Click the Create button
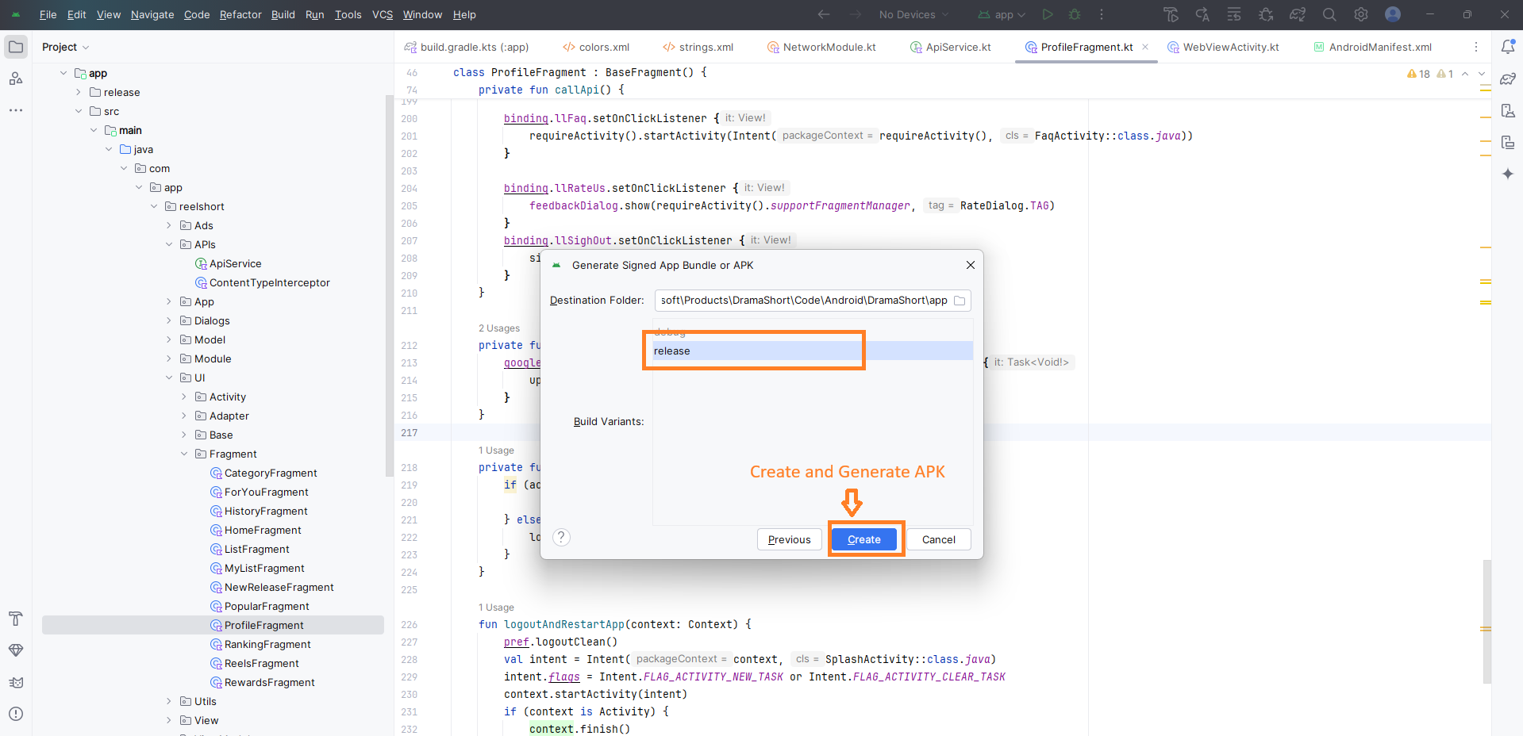This screenshot has width=1523, height=736. tap(863, 539)
